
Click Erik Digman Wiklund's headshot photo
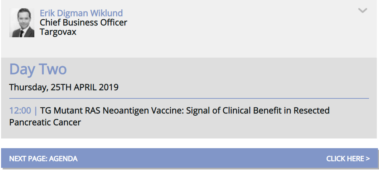tap(22, 23)
